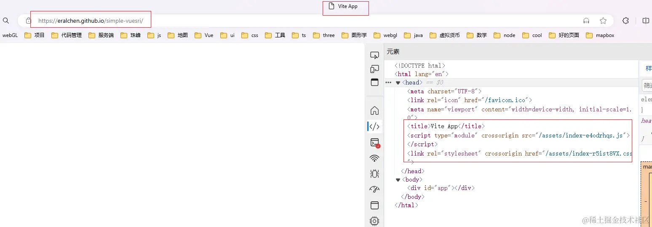
Task: Select the Vite App browser tab
Action: point(343,6)
